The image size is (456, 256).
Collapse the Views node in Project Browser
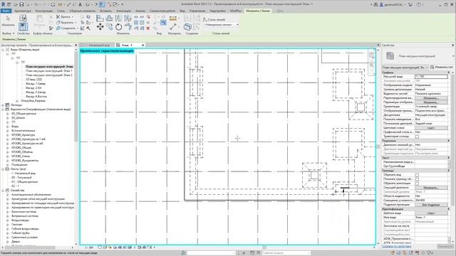[x=3, y=50]
